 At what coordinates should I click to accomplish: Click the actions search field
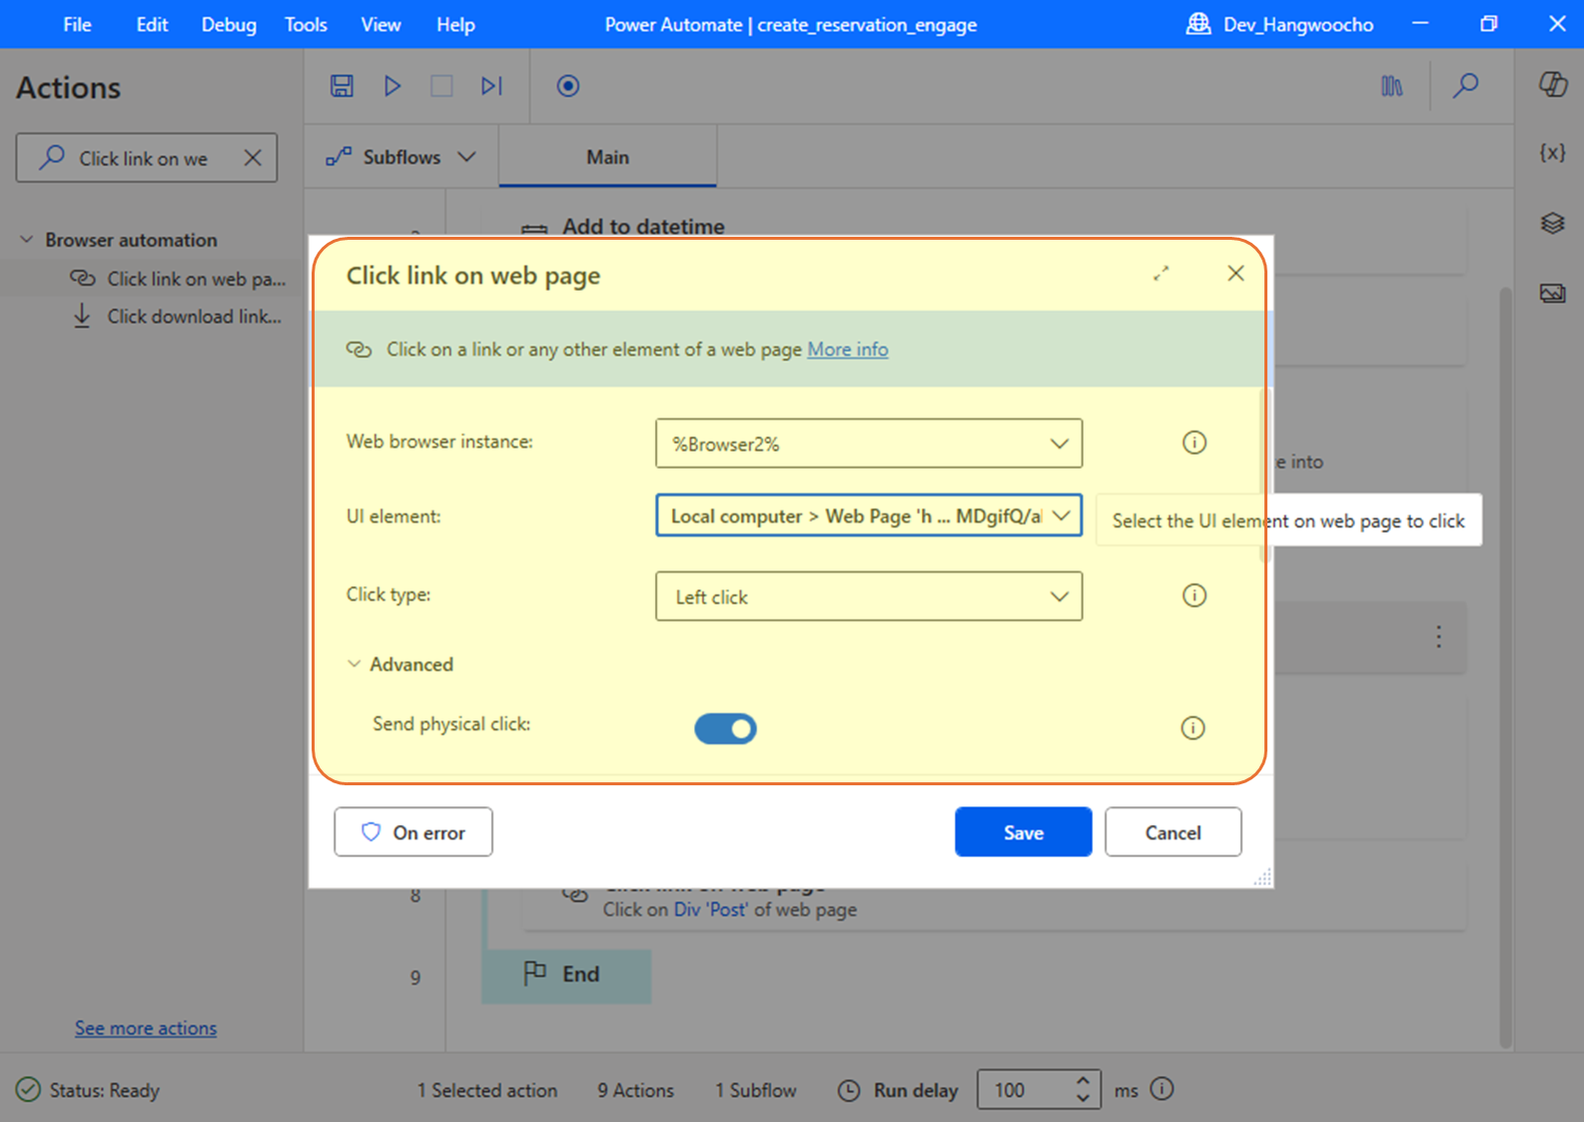(147, 158)
